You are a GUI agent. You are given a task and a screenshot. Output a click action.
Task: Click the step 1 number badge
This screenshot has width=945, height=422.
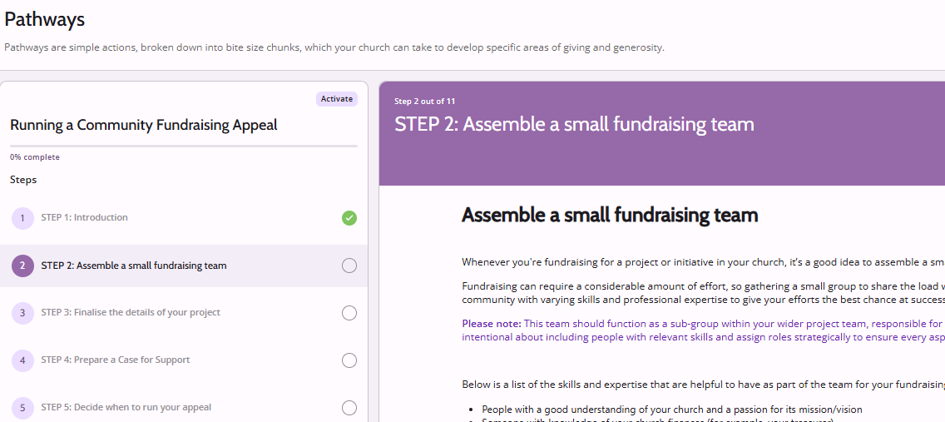click(x=22, y=218)
